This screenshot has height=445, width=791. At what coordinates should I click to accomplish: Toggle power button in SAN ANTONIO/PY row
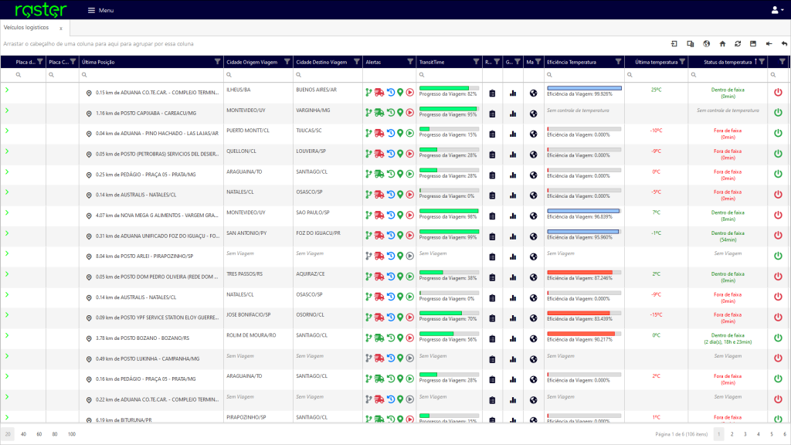pyautogui.click(x=778, y=236)
